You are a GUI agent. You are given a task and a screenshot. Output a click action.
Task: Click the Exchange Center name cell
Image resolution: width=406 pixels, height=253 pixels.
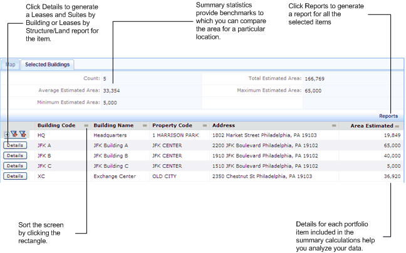point(115,176)
